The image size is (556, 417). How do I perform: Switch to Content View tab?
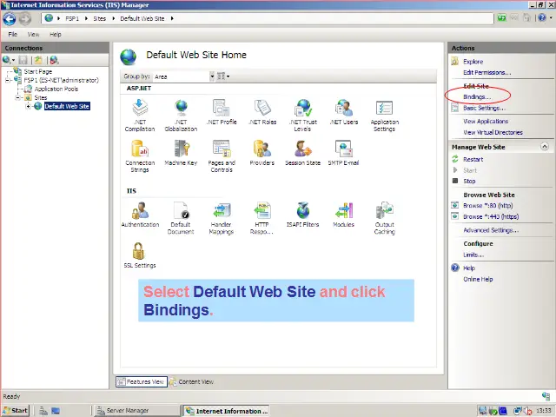[x=192, y=382]
